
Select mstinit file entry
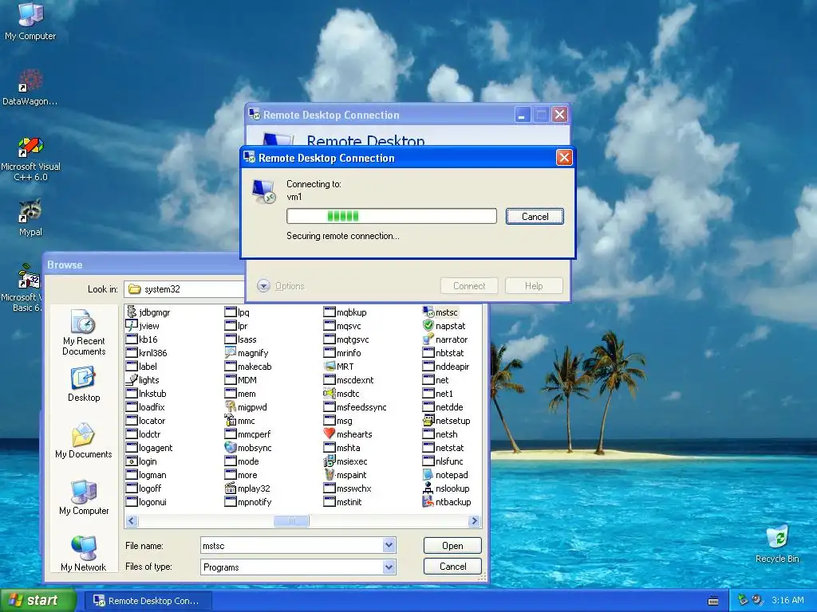click(x=343, y=502)
